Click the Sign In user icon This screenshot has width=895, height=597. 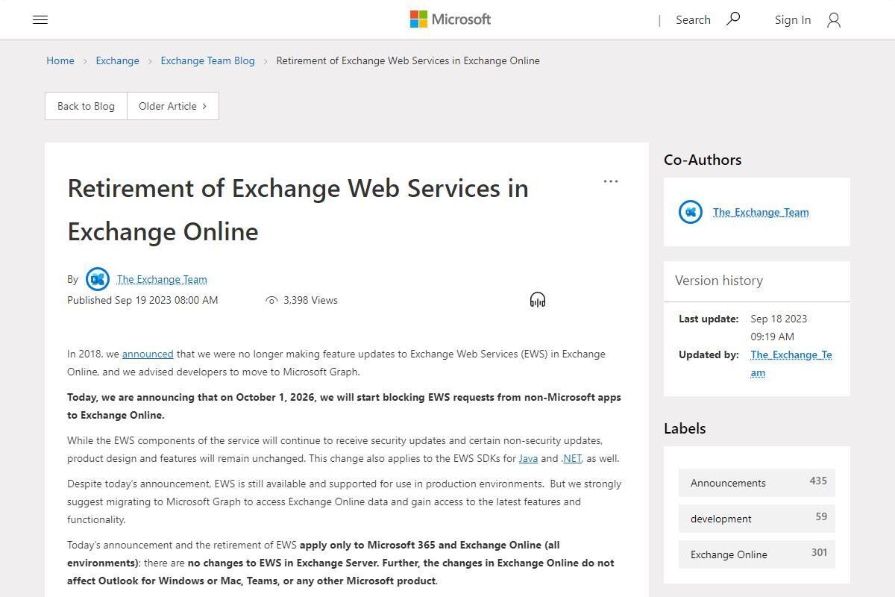[x=834, y=20]
